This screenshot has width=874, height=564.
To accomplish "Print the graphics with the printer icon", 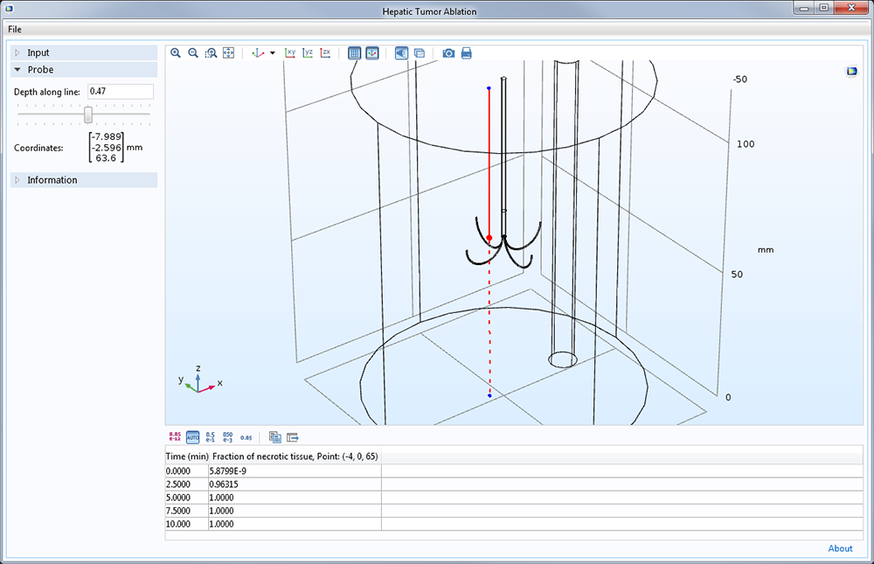I will click(x=467, y=53).
